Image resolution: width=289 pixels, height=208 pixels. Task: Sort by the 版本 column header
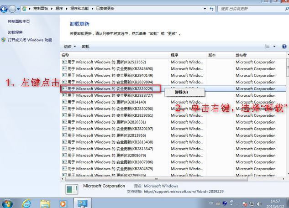220,55
